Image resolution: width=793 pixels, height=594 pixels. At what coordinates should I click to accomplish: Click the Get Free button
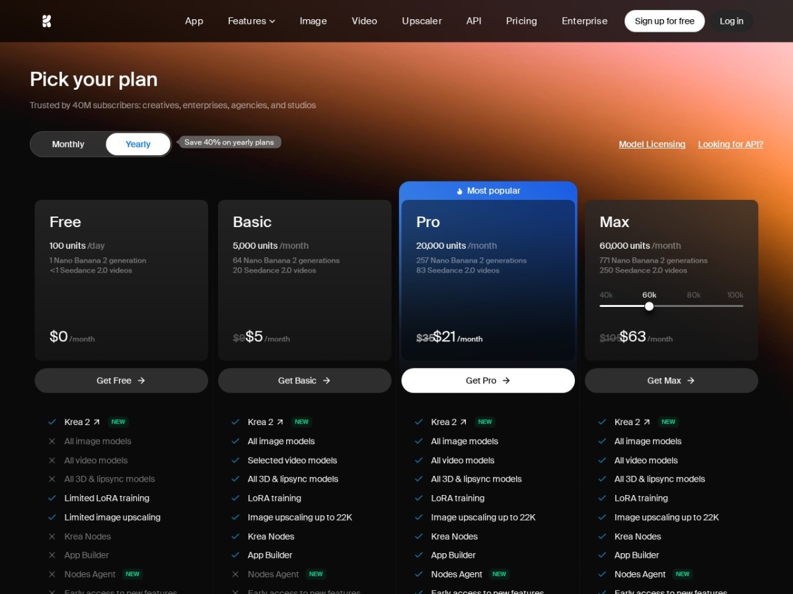coord(121,380)
